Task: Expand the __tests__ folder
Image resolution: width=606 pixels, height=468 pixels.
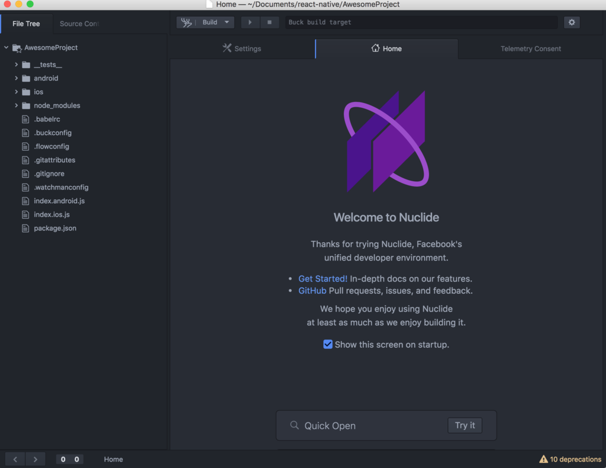Action: click(x=16, y=65)
